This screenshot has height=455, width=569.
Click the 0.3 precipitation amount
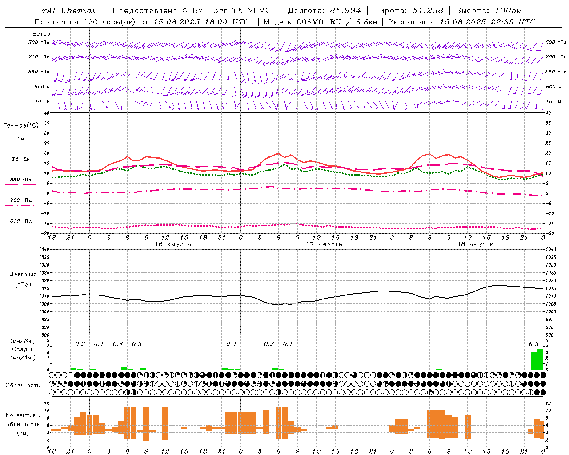click(x=137, y=344)
